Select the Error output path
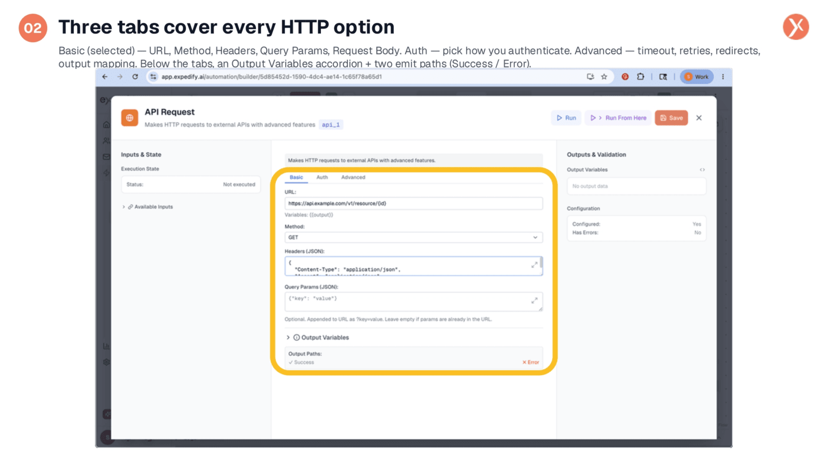This screenshot has width=828, height=466. (x=530, y=362)
